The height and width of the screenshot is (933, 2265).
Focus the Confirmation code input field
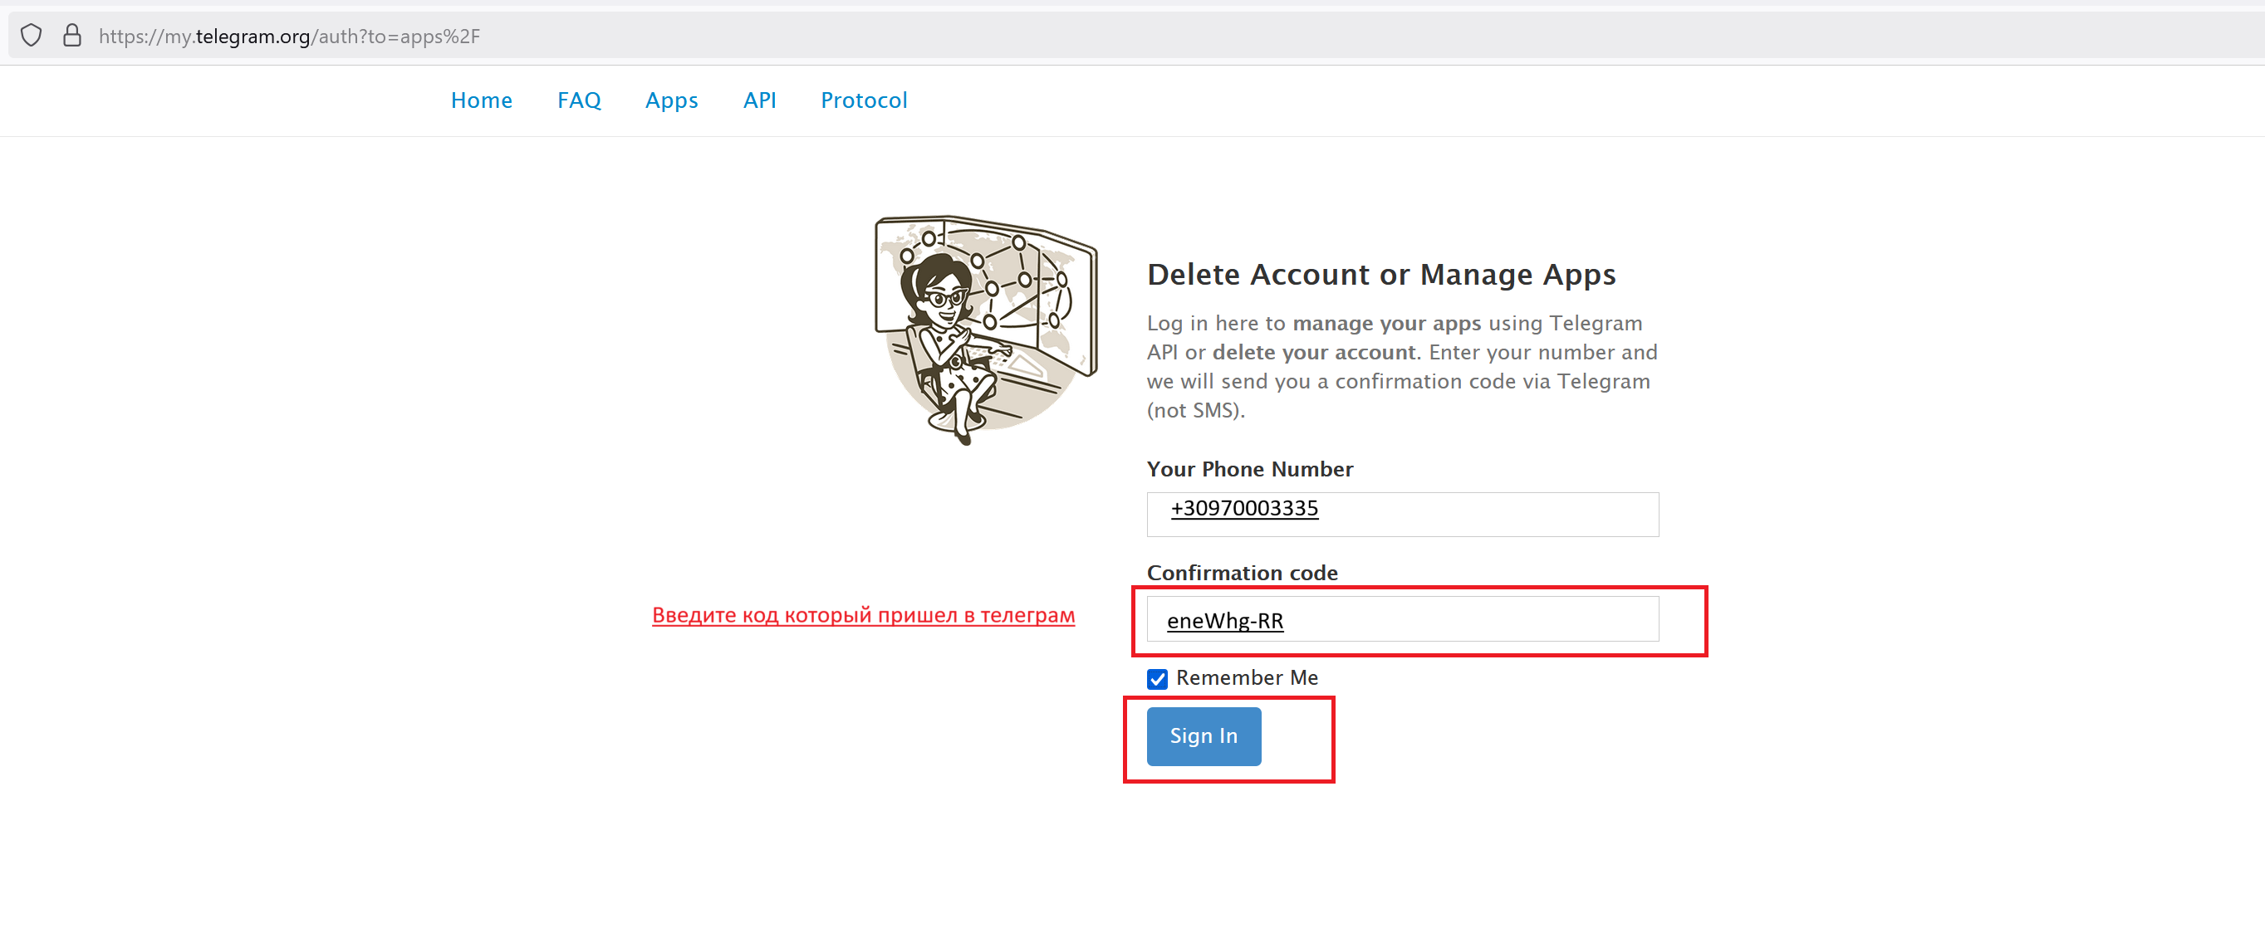point(1401,619)
